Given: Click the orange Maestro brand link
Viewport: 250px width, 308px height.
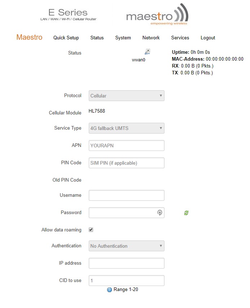Looking at the screenshot, I should 30,37.
